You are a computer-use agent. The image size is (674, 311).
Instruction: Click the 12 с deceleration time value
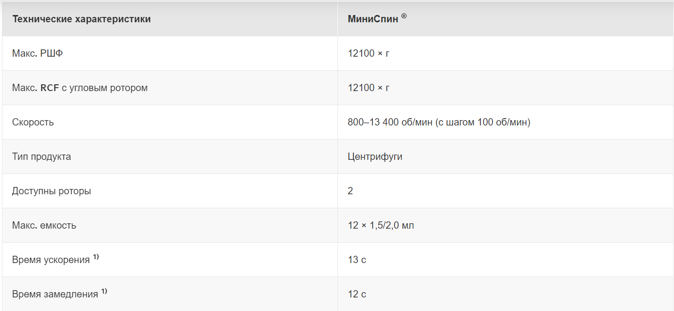(x=357, y=294)
